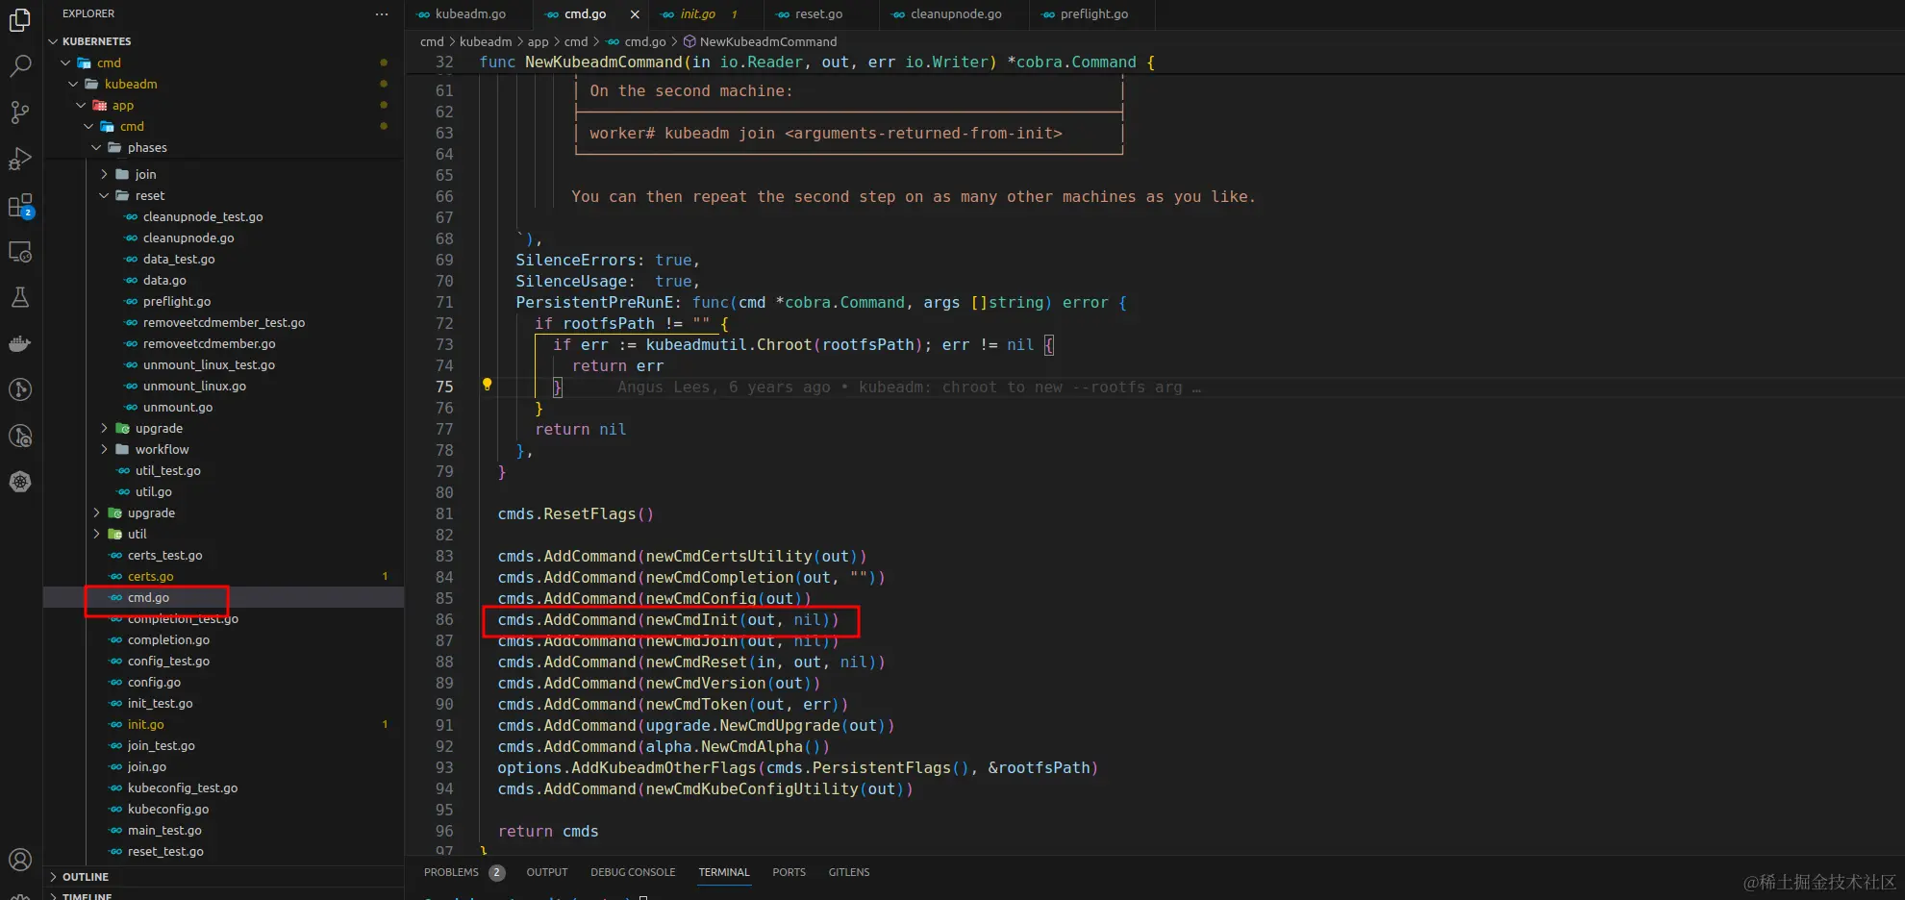
Task: Expand the OUTLINE section
Action: pyautogui.click(x=53, y=877)
